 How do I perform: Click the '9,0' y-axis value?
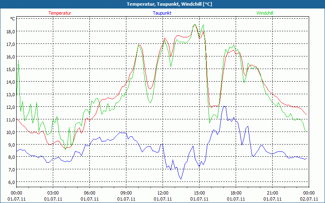tap(12, 145)
